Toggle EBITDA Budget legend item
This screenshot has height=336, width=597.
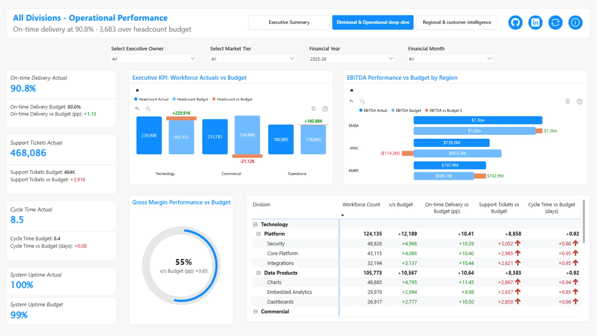click(x=406, y=110)
